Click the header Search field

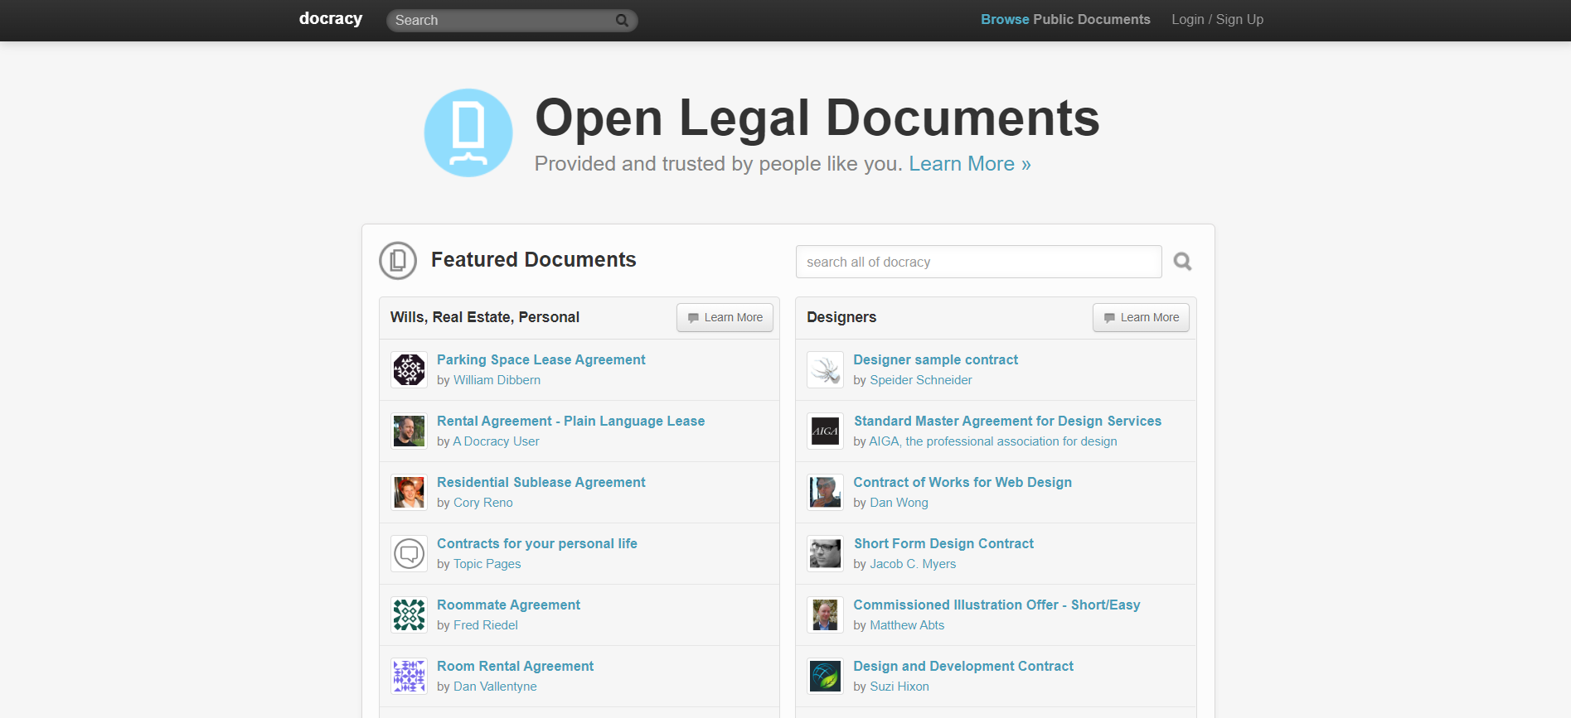tap(512, 21)
